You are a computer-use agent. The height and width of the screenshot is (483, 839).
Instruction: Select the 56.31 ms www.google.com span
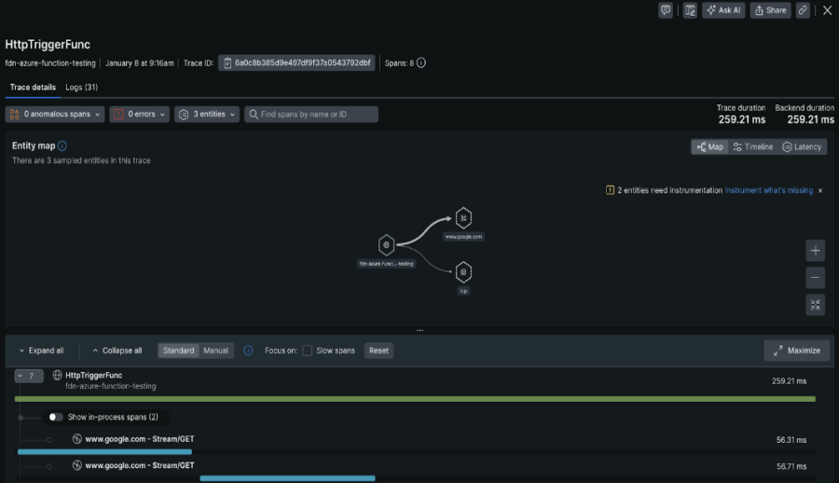click(139, 439)
